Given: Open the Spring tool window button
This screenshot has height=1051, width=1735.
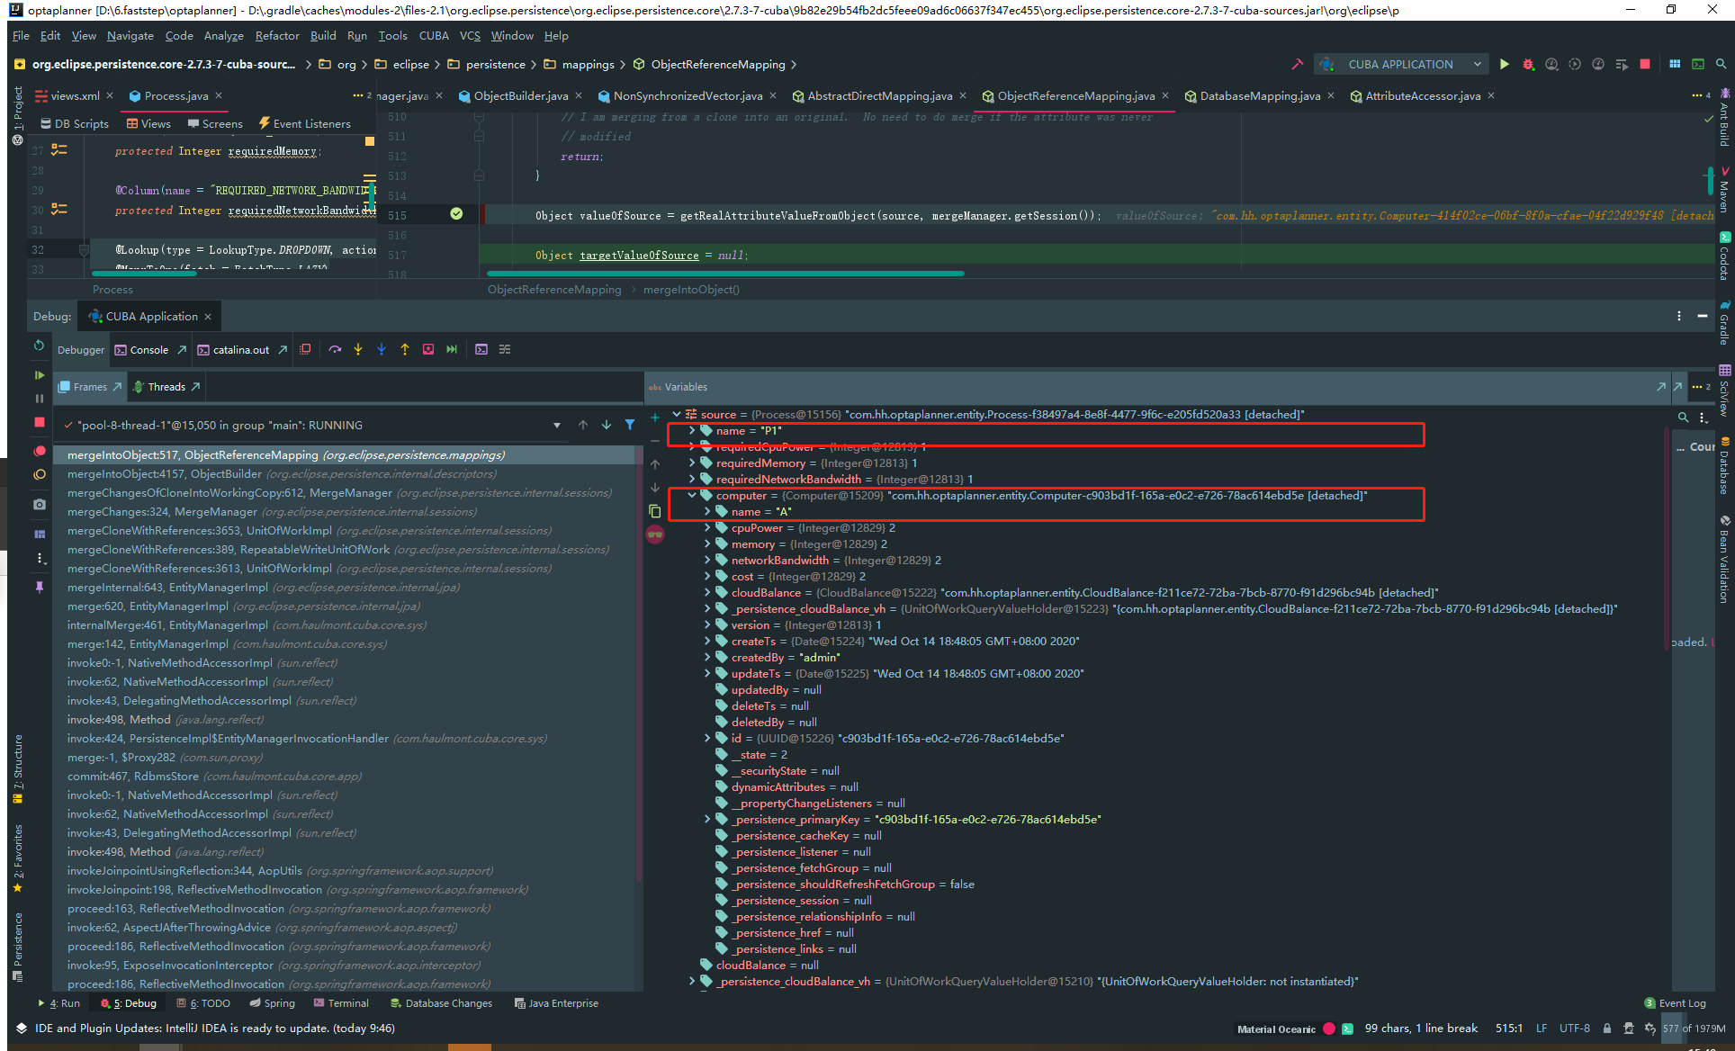Looking at the screenshot, I should click(x=273, y=1003).
